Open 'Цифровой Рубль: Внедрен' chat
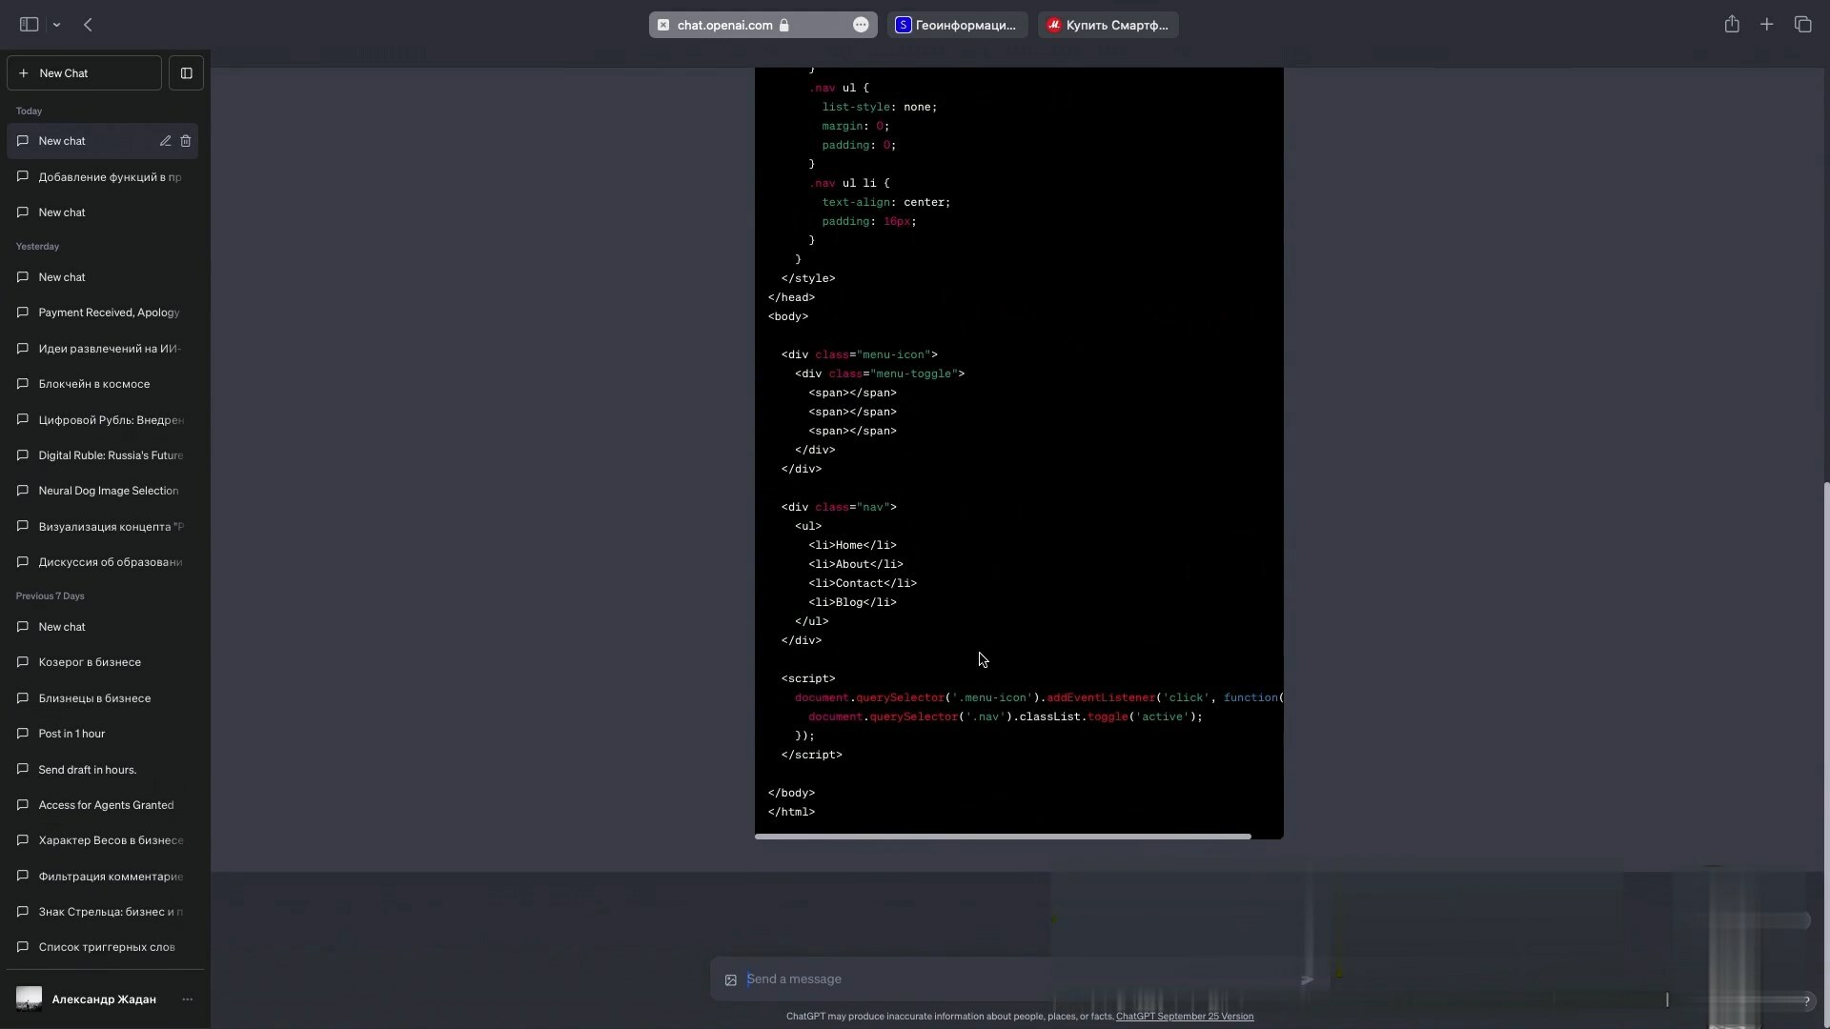The height and width of the screenshot is (1029, 1830). (x=103, y=420)
